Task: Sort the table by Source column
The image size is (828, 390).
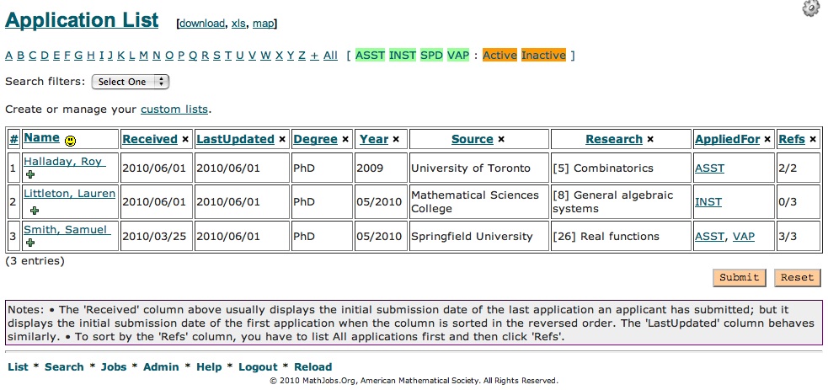Action: tap(472, 140)
